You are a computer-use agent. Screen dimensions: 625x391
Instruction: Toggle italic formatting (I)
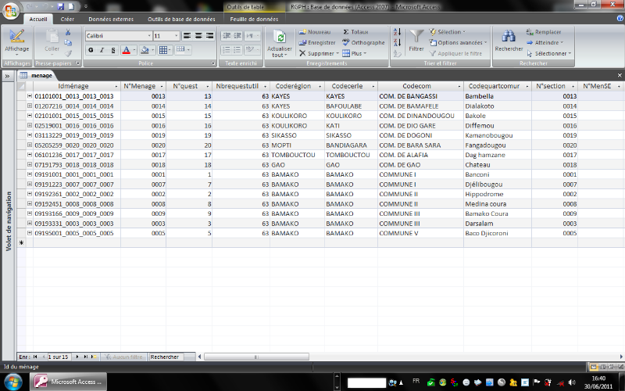(102, 50)
